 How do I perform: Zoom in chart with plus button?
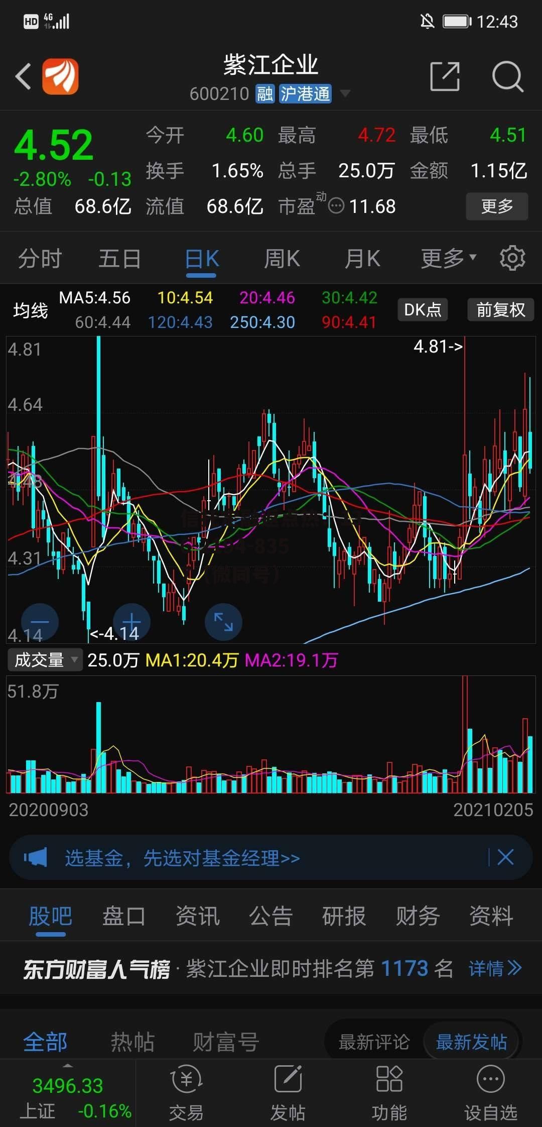[131, 622]
